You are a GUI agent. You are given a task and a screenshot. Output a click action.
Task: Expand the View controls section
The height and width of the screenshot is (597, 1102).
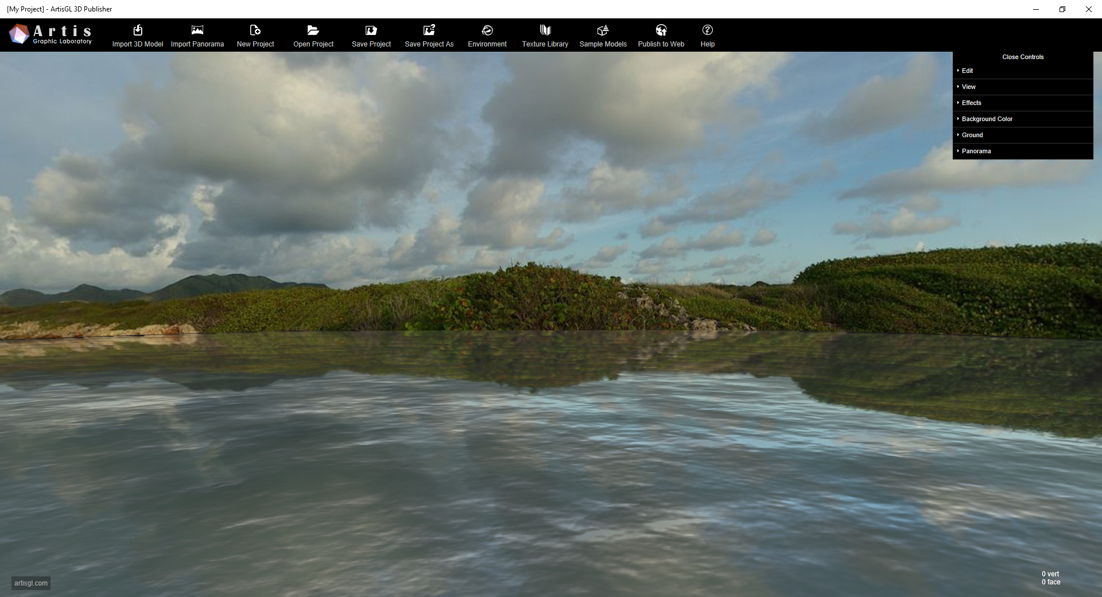point(1023,87)
